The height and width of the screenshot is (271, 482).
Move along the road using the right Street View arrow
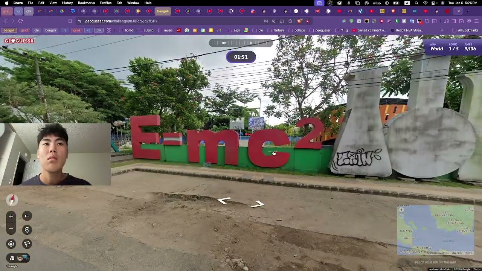coord(258,204)
